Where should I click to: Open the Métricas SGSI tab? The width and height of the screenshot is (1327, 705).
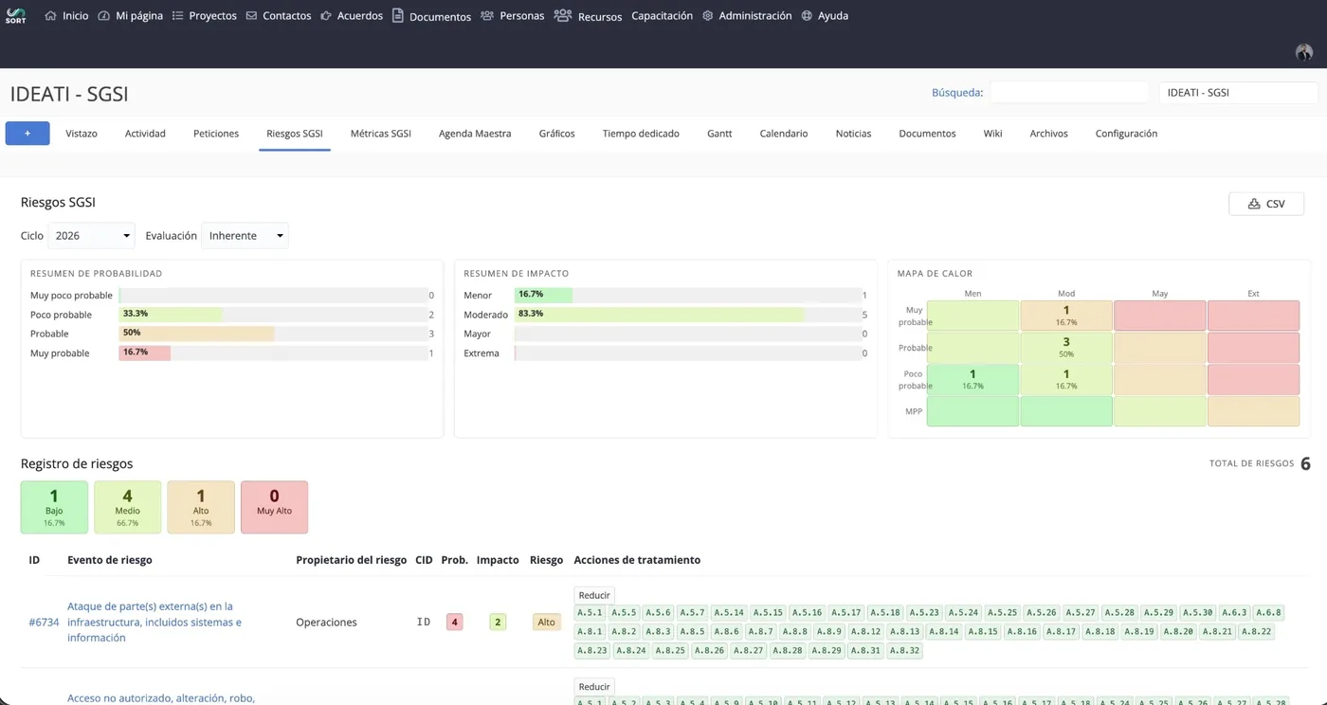(x=381, y=134)
